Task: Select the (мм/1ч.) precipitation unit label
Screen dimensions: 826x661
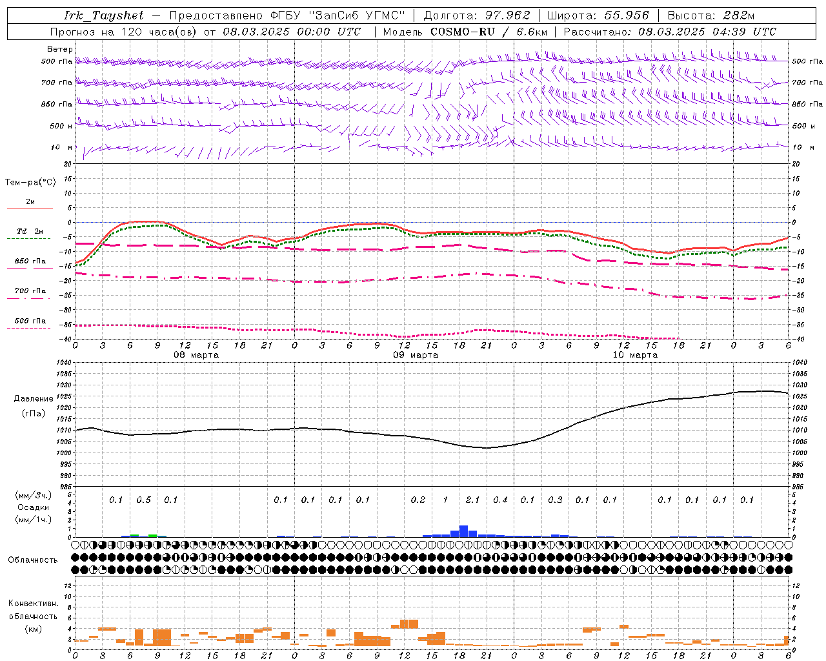Action: coord(33,520)
